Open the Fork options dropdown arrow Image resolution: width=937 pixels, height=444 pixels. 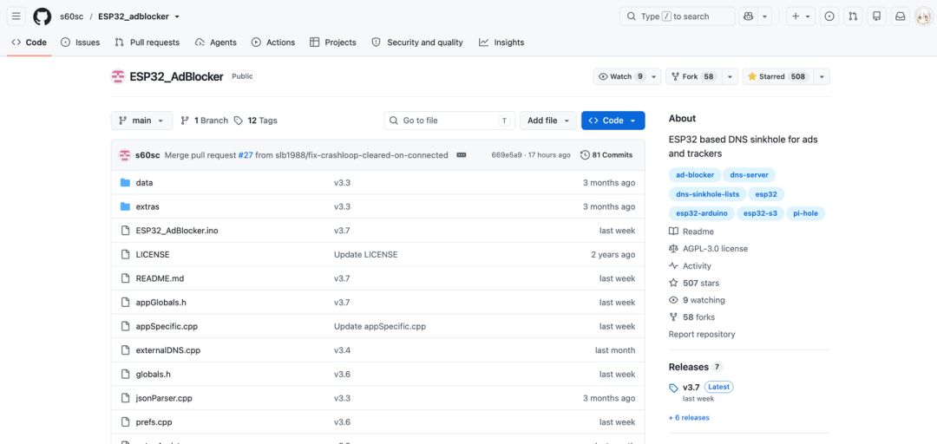pos(730,76)
